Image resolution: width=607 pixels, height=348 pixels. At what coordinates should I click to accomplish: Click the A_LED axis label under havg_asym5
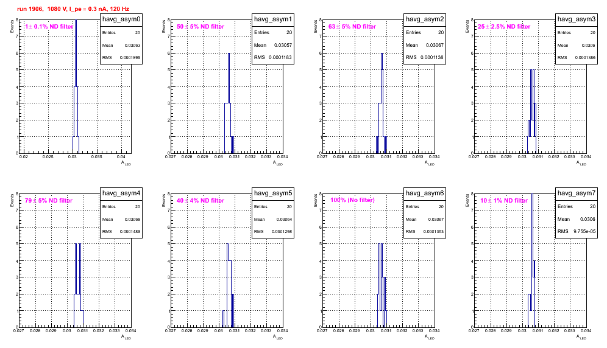278,337
